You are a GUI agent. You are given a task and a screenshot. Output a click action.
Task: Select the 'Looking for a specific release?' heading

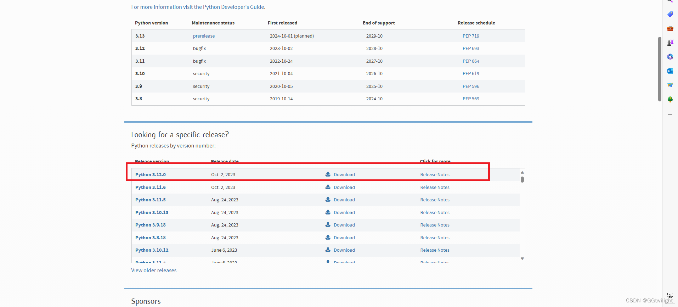(180, 135)
